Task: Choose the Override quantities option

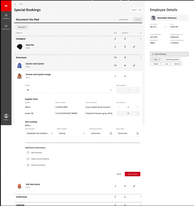Action: [171, 59]
